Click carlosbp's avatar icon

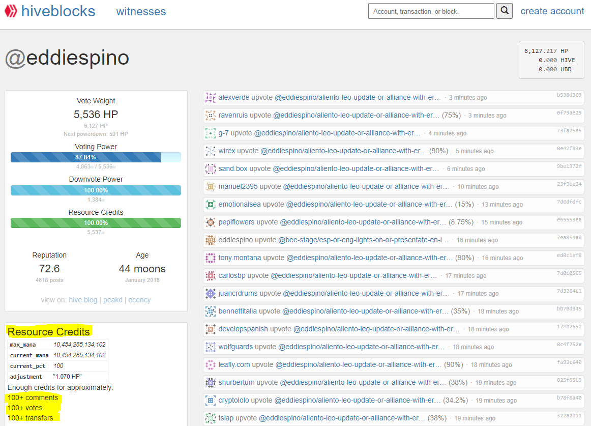(x=211, y=275)
